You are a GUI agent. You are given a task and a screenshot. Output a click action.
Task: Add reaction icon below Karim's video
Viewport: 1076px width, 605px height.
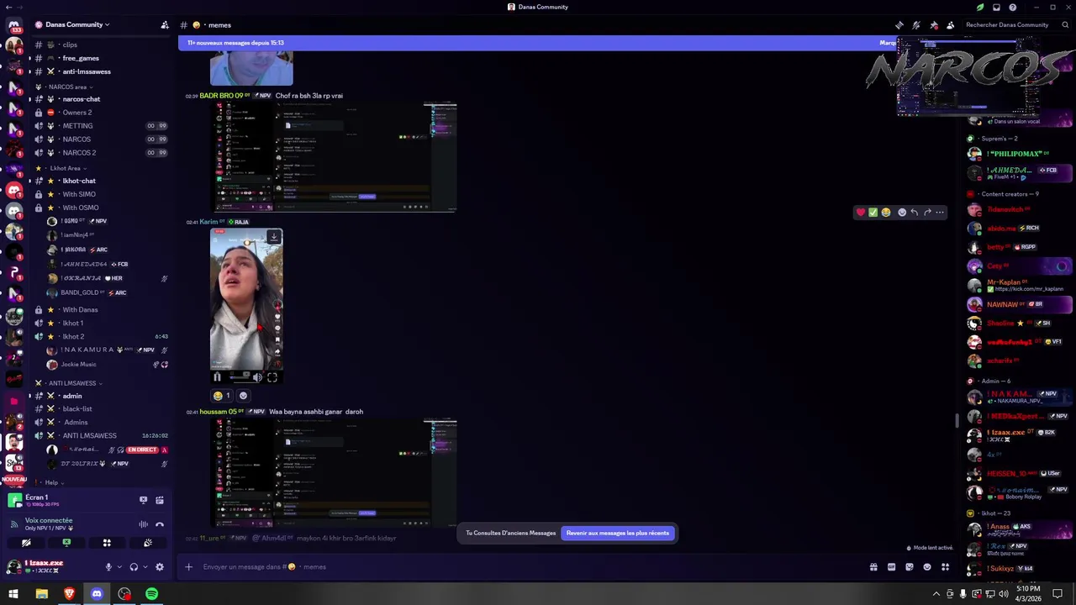pyautogui.click(x=243, y=396)
